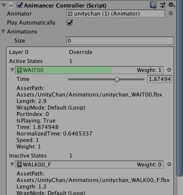Click the unitychan (1) Animator object field
Viewport: 183px width, 195px height.
(x=115, y=13)
